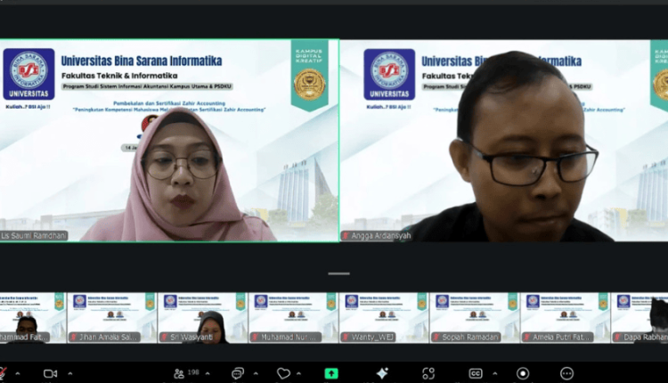Expand reactions options arrow
The image size is (668, 383).
pos(299,373)
